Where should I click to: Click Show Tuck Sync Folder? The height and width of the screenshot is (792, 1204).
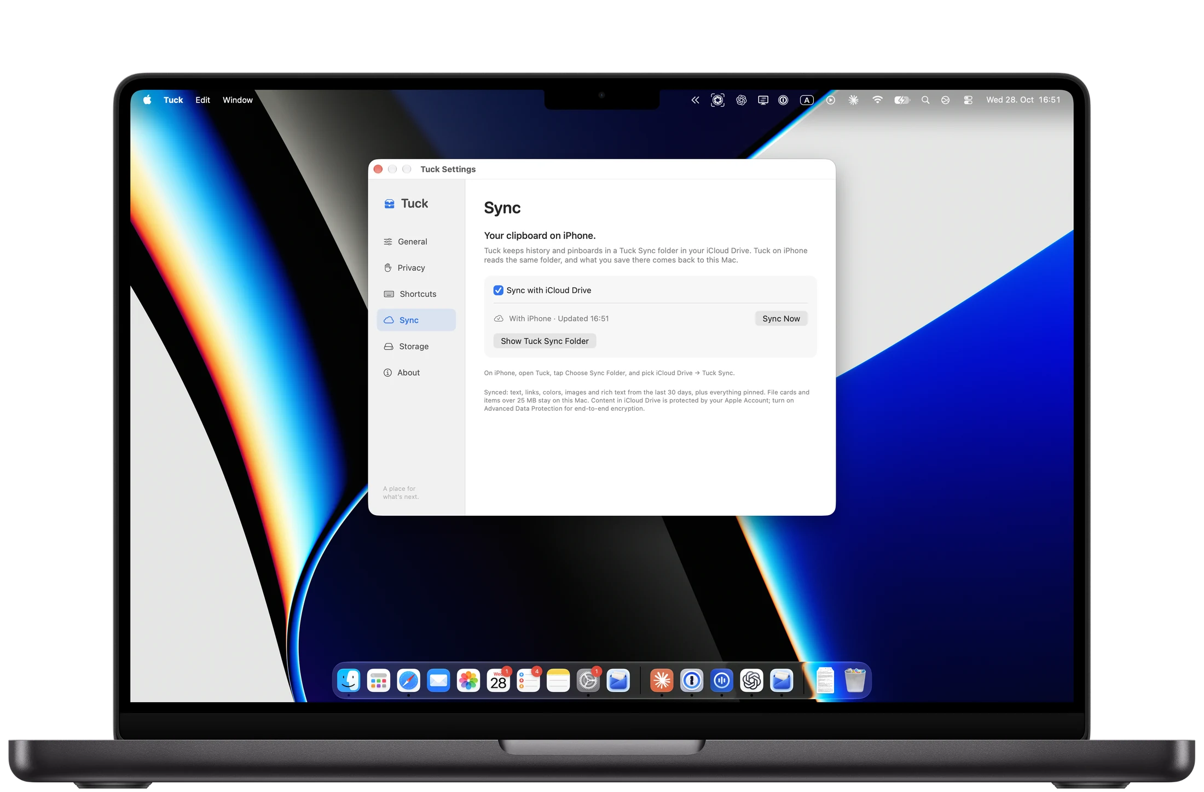point(545,341)
